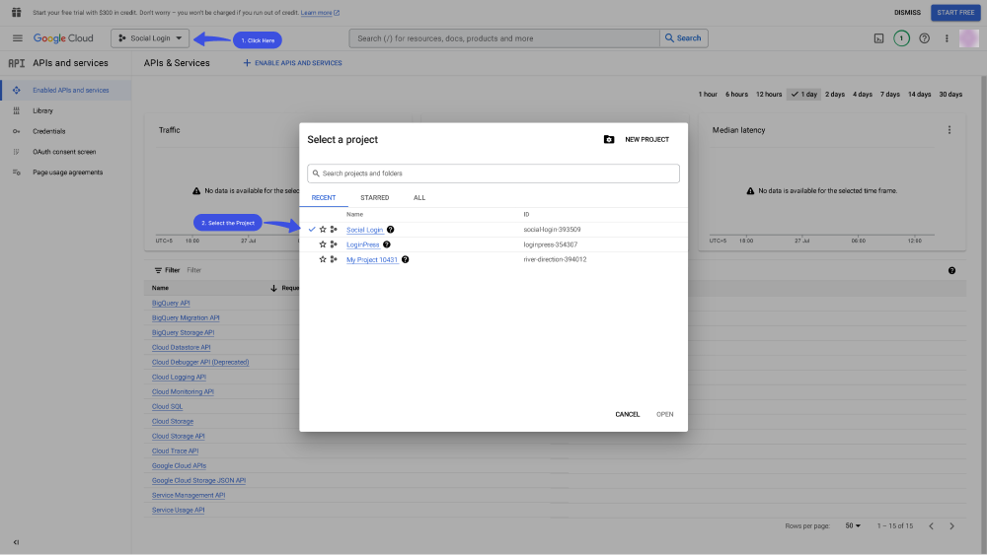Open Enabled APIs and services sidebar item
The height and width of the screenshot is (555, 987).
(x=65, y=90)
